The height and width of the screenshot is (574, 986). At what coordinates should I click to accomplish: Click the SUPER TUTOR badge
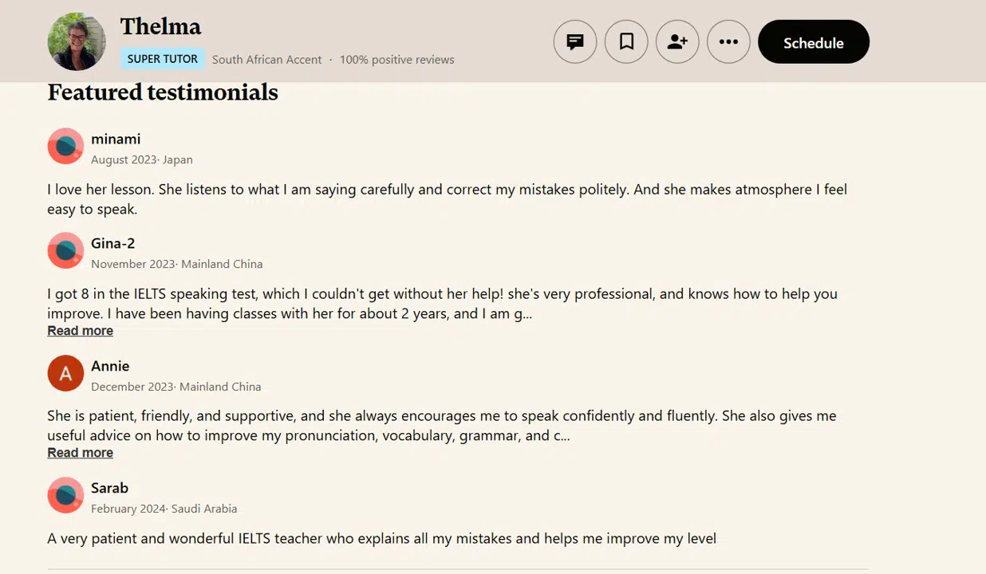click(x=163, y=59)
